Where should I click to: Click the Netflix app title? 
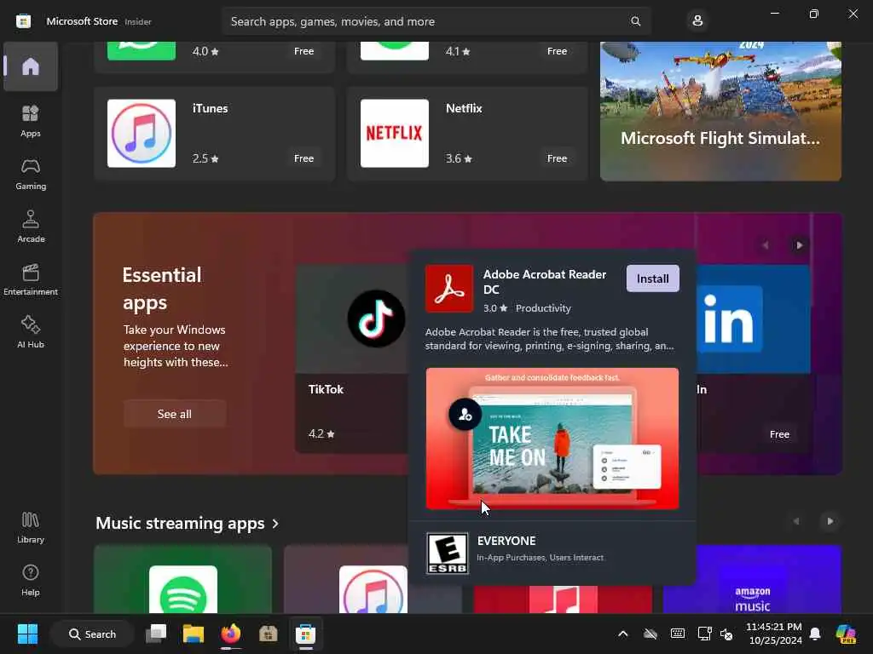[x=464, y=108]
